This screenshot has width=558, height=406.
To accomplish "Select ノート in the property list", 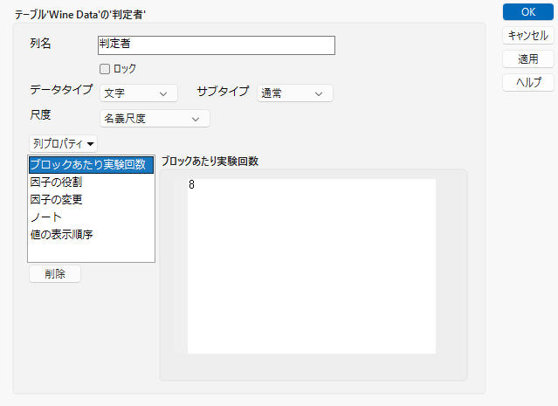I will click(x=91, y=217).
